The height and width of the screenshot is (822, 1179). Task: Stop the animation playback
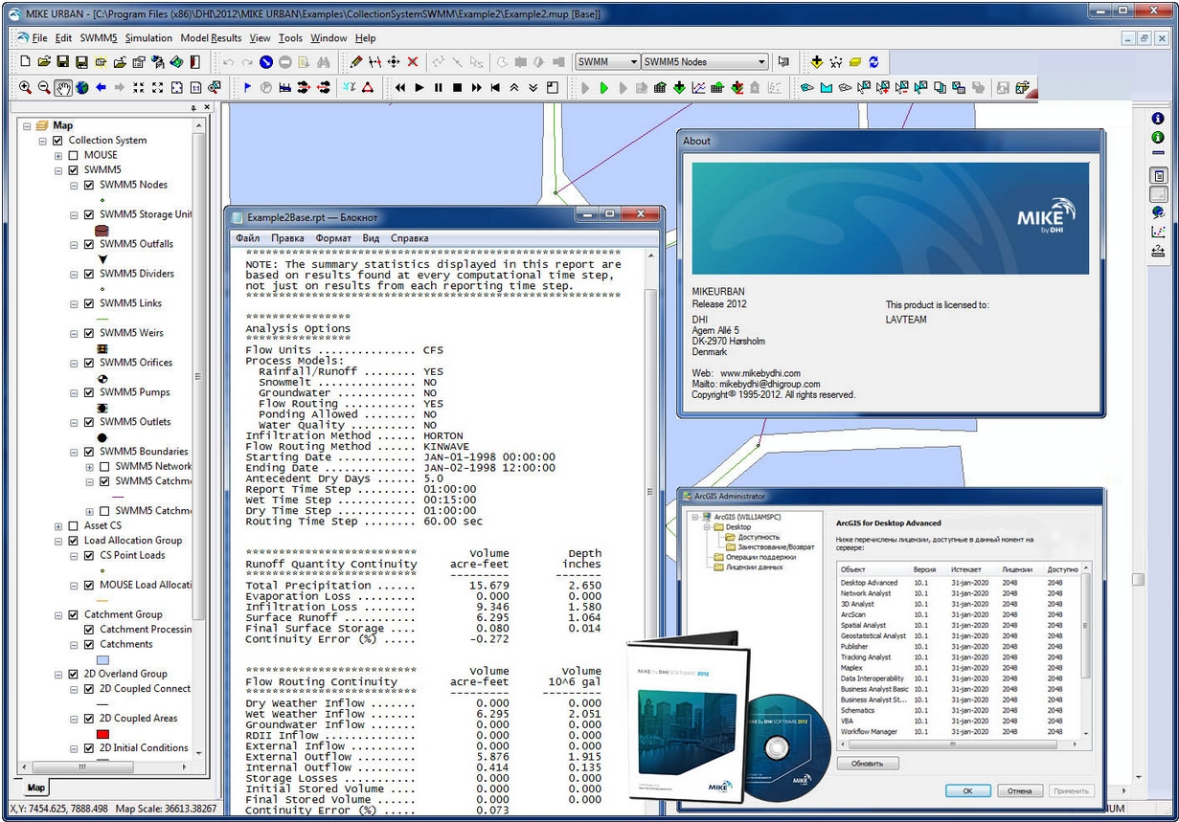pyautogui.click(x=457, y=88)
